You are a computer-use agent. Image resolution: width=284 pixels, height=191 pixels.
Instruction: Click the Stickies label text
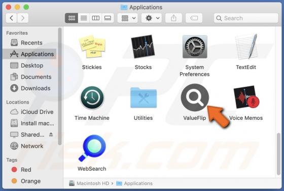pyautogui.click(x=92, y=67)
